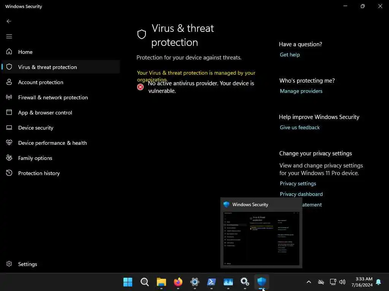This screenshot has width=389, height=291.
Task: Open File Explorer from taskbar
Action: (x=161, y=282)
